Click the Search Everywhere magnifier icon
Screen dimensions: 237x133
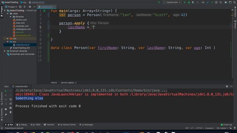[x=234, y=2]
